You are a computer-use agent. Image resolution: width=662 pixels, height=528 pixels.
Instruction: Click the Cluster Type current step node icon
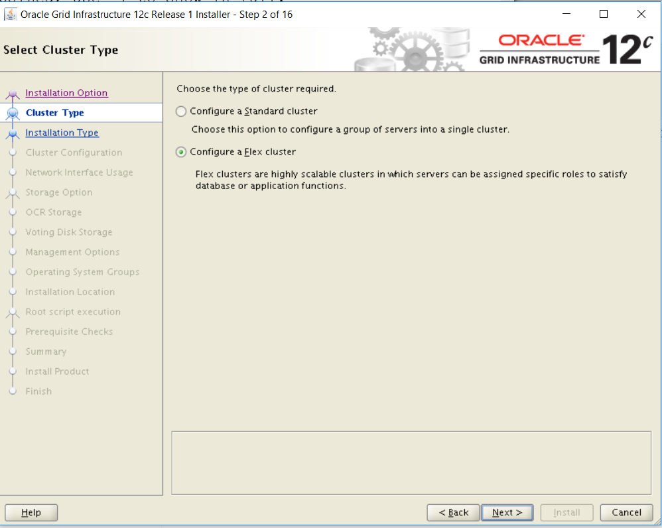(13, 113)
